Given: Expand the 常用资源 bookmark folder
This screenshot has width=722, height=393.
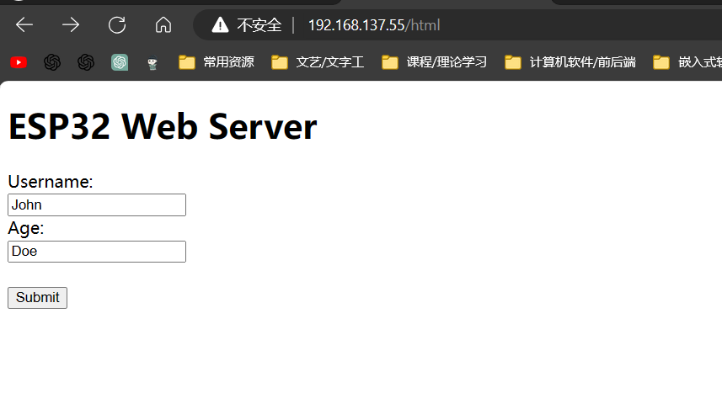Looking at the screenshot, I should pos(217,62).
